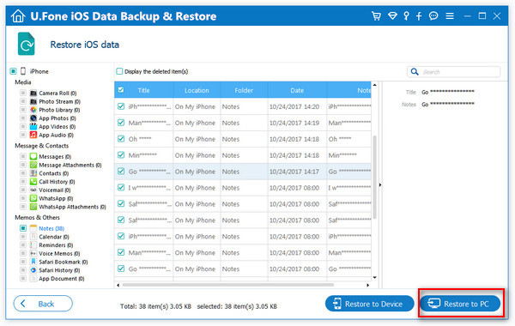Click the Back button

pyautogui.click(x=43, y=304)
